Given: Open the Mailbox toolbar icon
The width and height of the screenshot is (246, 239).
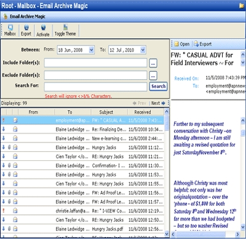Looking at the screenshot, I should pos(10,30).
